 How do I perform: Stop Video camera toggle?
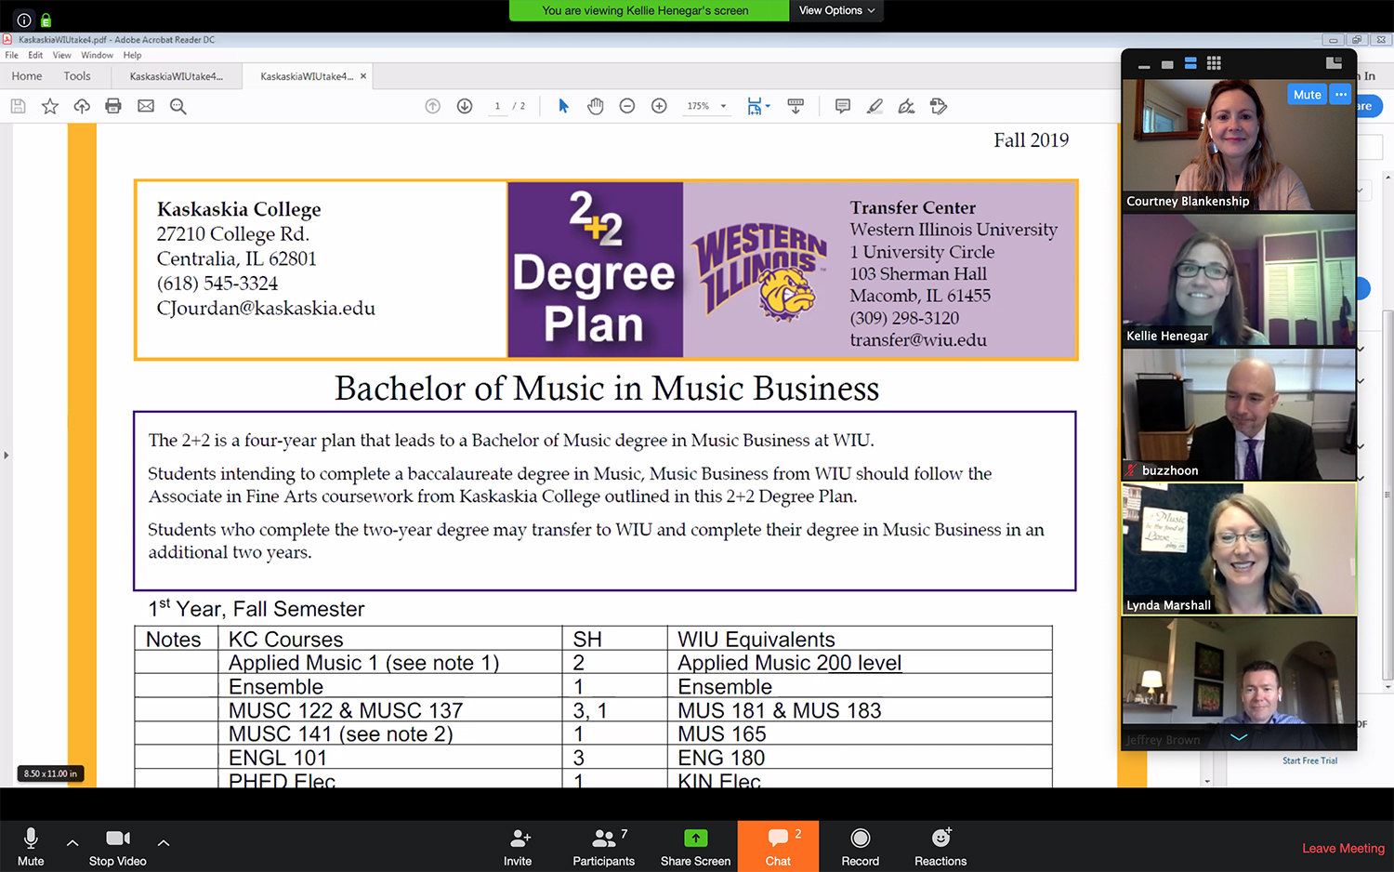point(118,846)
